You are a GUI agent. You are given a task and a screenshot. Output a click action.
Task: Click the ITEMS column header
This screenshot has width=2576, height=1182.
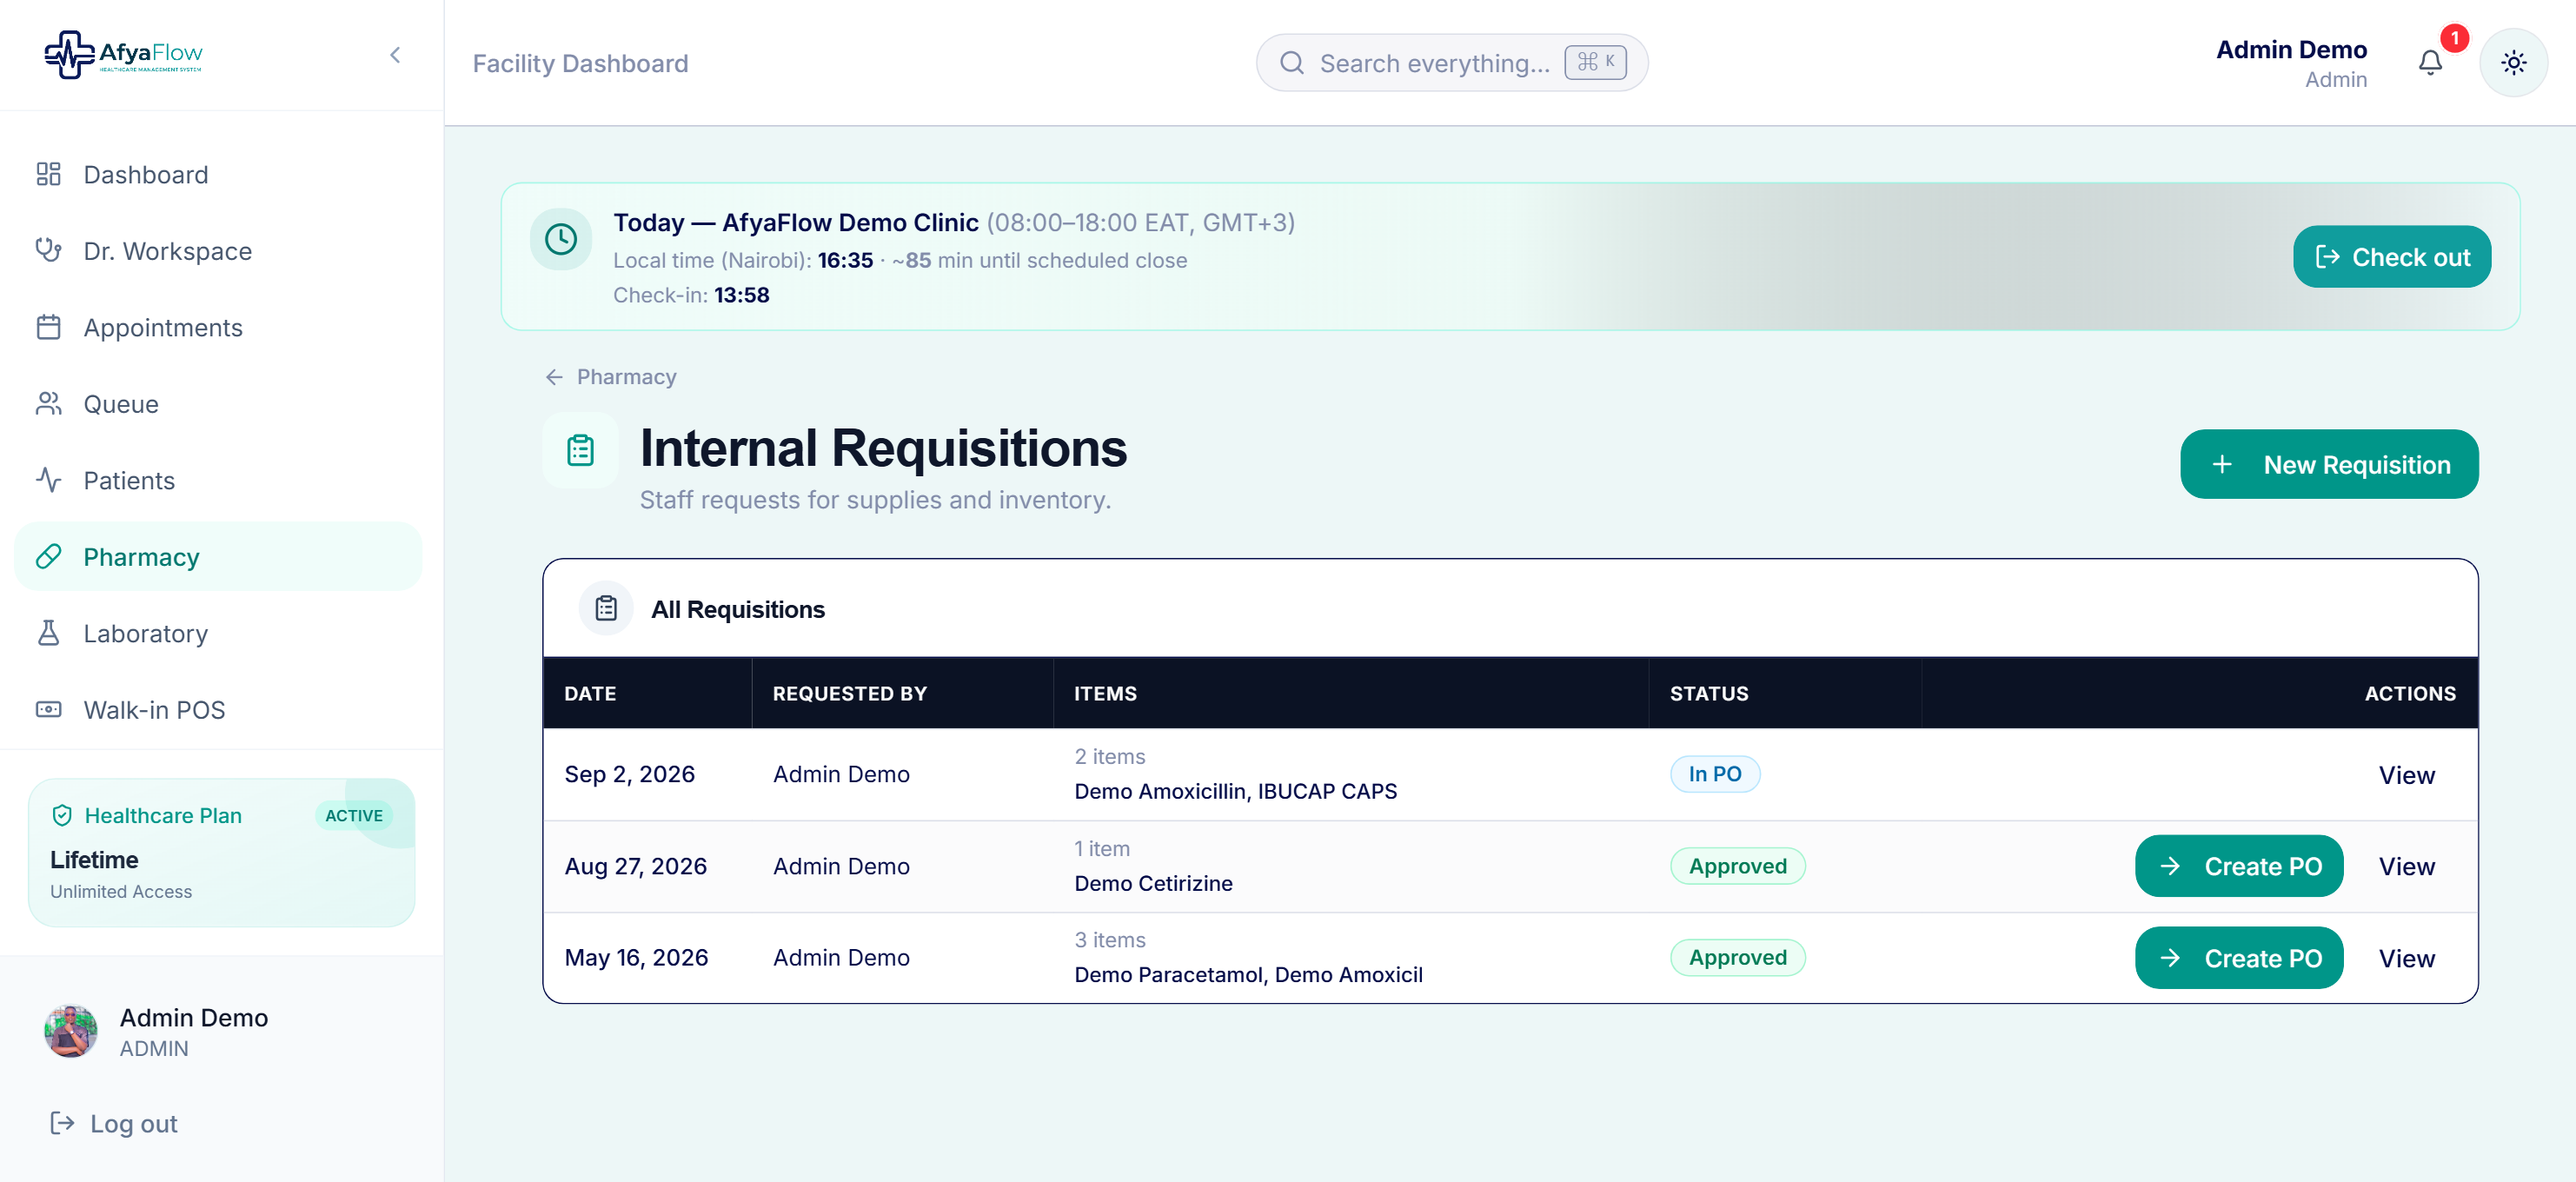pyautogui.click(x=1105, y=693)
